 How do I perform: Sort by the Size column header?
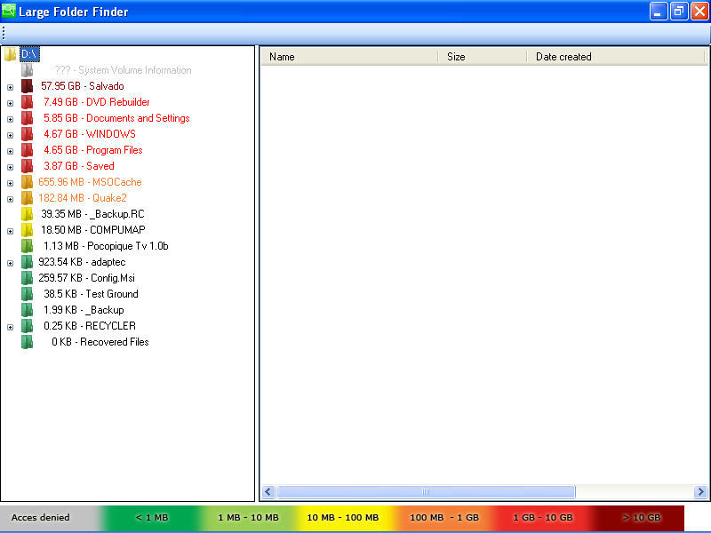pyautogui.click(x=482, y=57)
